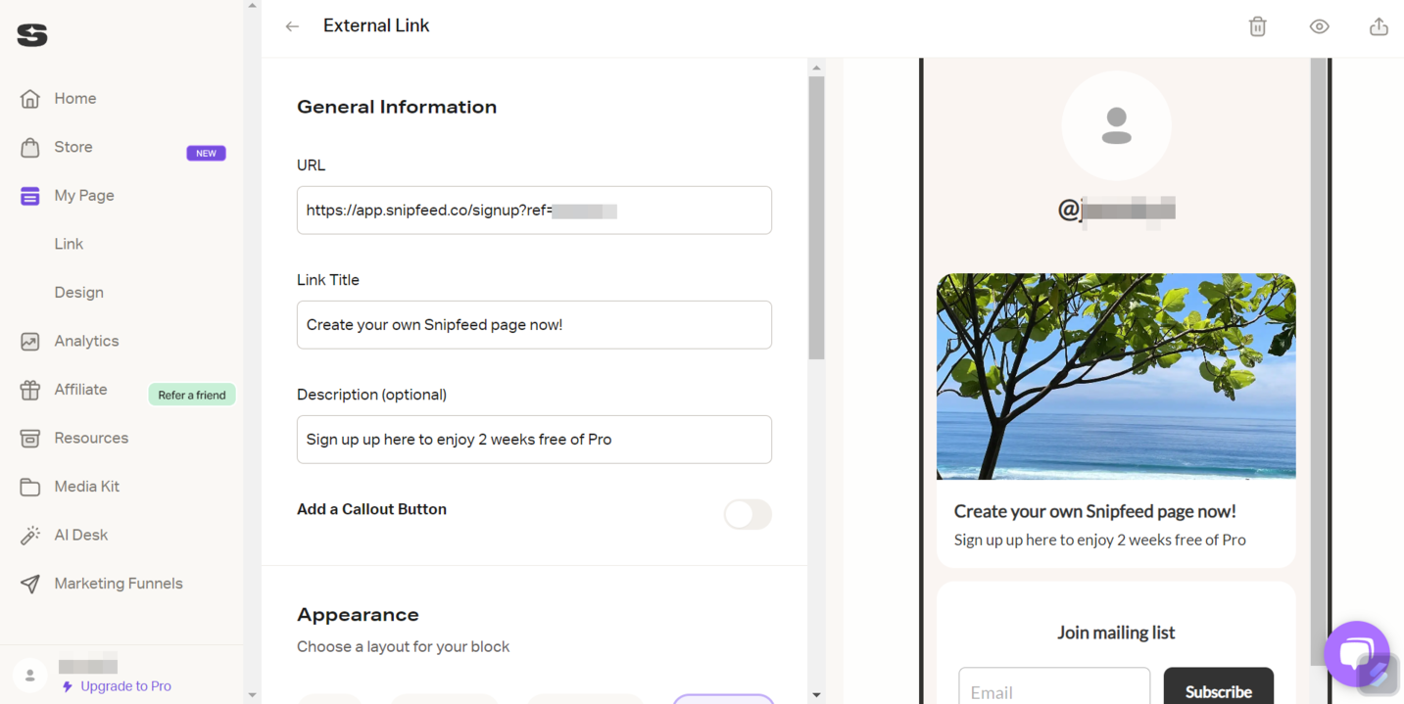Open AI Desk in the sidebar

coord(81,535)
